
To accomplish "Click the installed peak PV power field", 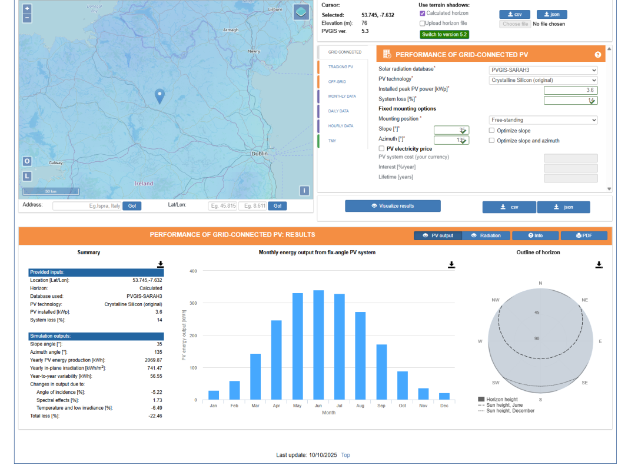I will [570, 91].
